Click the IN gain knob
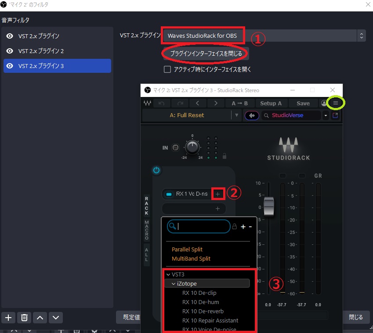The width and height of the screenshot is (373, 333). click(x=192, y=147)
